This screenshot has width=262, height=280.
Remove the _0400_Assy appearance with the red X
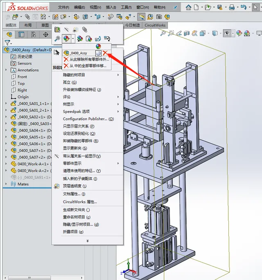tap(105, 53)
